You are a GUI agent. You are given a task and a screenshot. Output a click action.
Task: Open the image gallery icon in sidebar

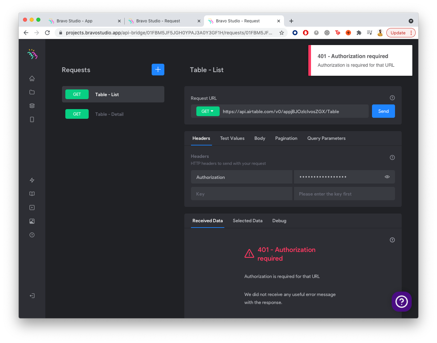tap(32, 221)
